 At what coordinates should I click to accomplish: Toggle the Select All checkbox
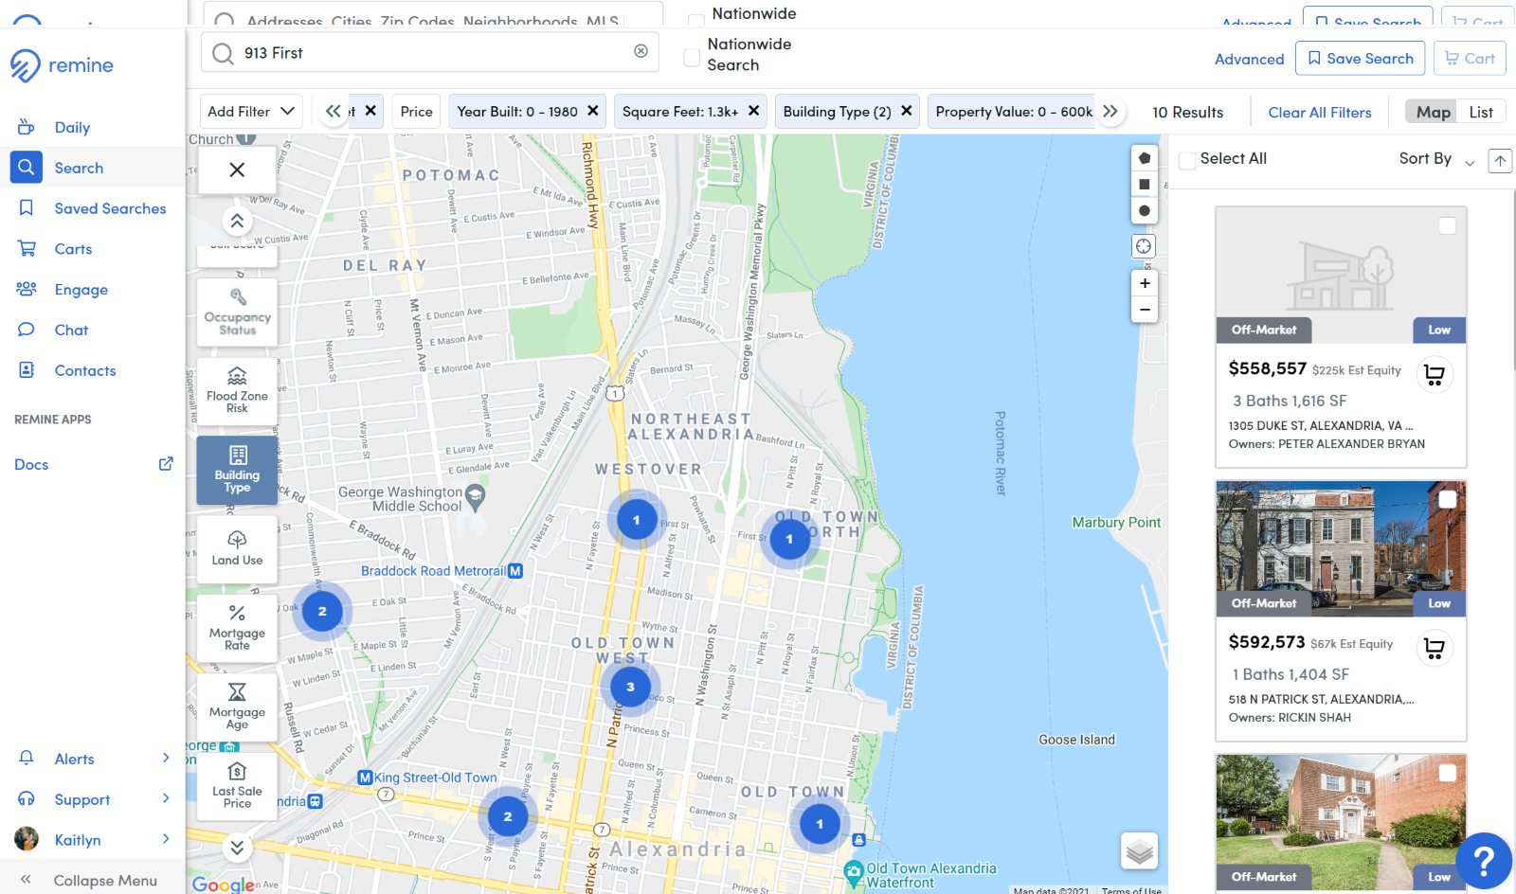pos(1187,160)
